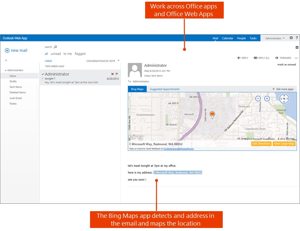Click the orange map location pin

[212, 115]
